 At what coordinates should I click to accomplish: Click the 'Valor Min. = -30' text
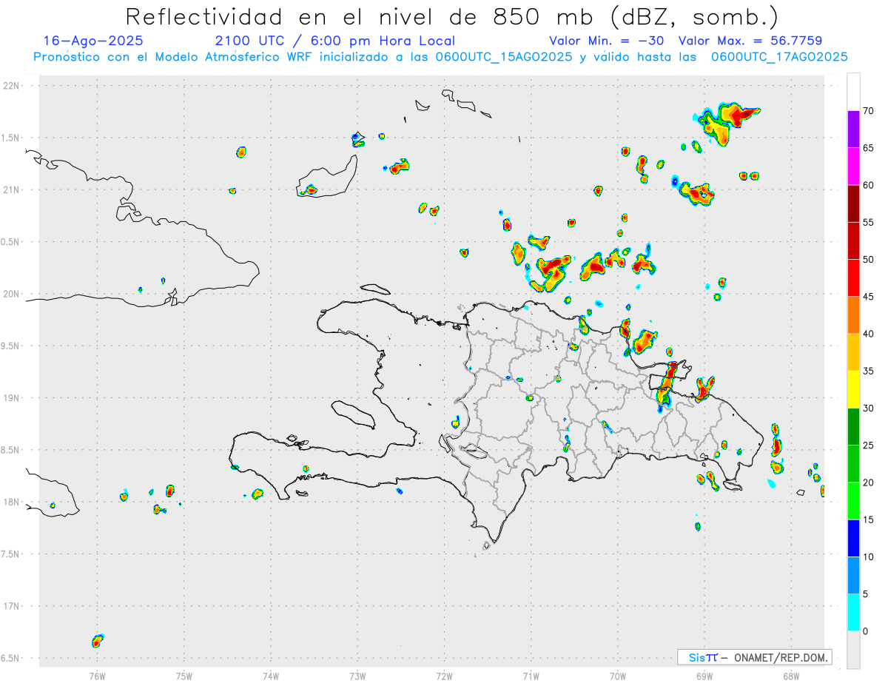pos(606,41)
